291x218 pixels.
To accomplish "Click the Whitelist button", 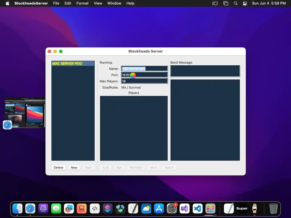I will tap(136, 167).
